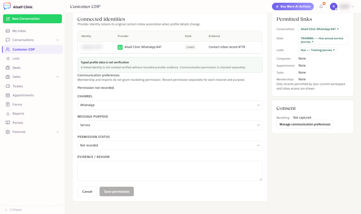The height and width of the screenshot is (214, 361).
Task: Click the Customer CDP people icon
Action: point(8,49)
